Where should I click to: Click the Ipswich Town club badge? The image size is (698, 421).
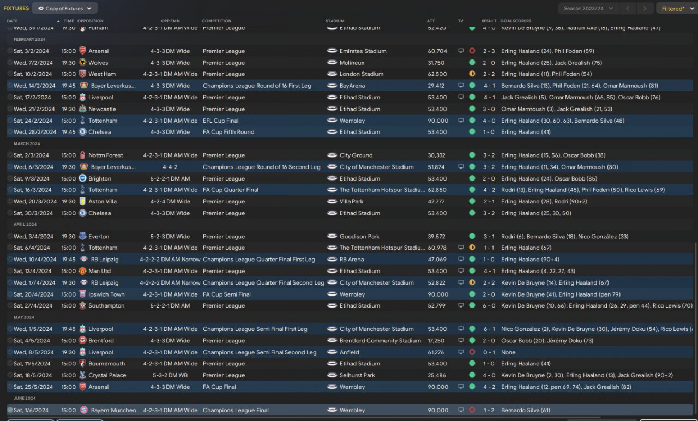coord(83,294)
